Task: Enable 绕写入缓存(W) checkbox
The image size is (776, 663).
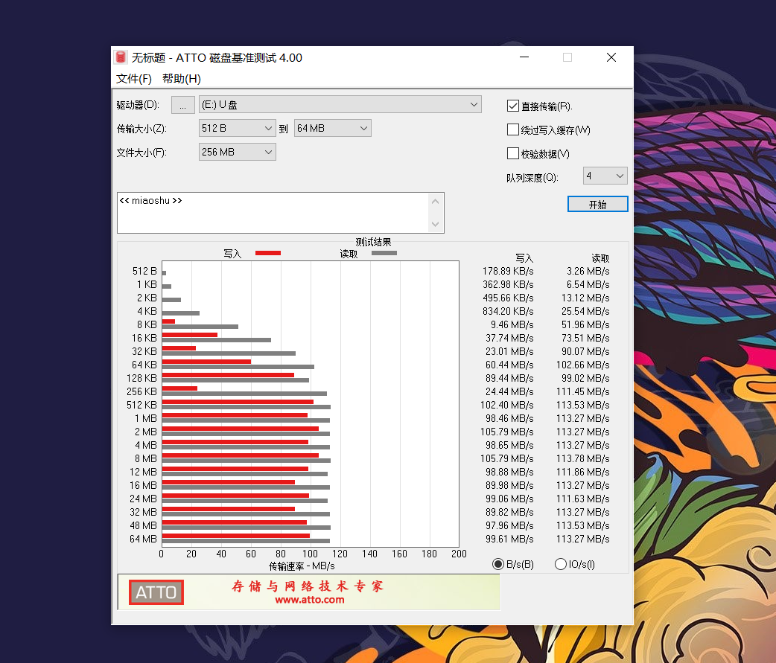Action: 512,129
